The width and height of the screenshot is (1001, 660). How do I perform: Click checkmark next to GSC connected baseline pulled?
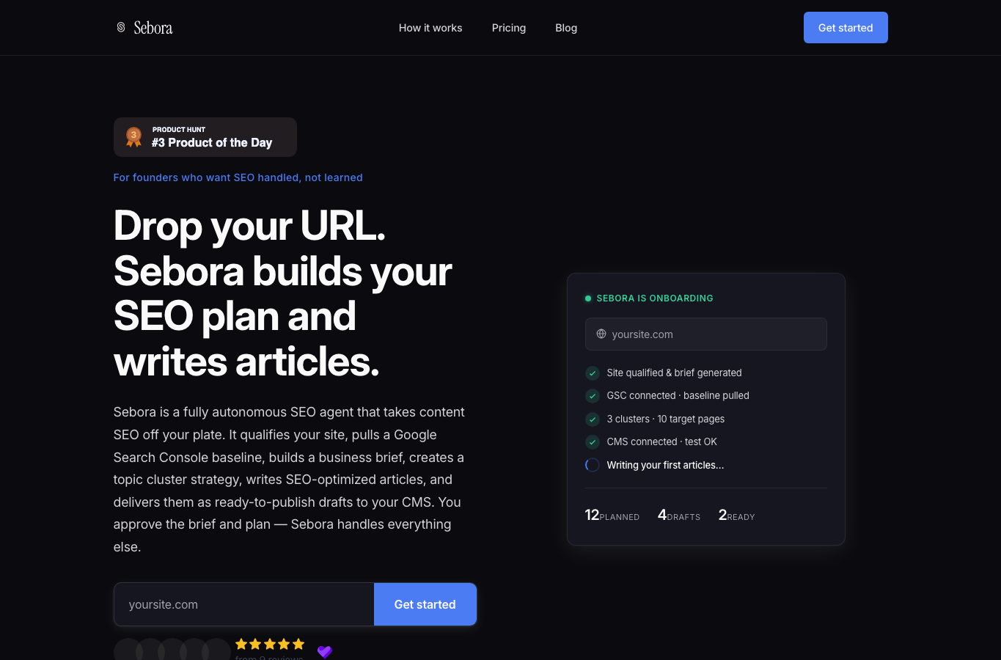pyautogui.click(x=593, y=396)
